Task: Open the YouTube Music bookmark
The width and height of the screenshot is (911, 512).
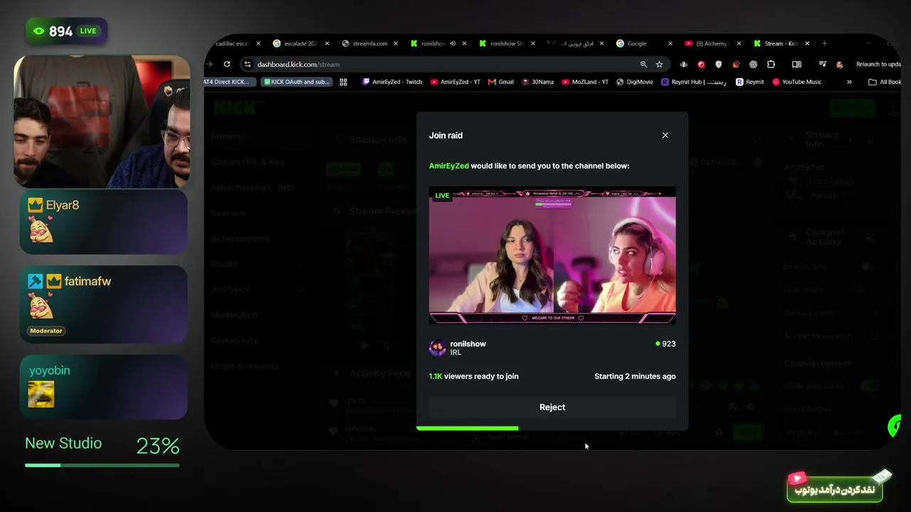Action: click(796, 82)
